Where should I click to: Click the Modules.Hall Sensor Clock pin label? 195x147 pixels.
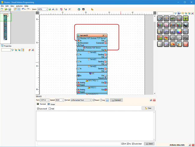82,50
